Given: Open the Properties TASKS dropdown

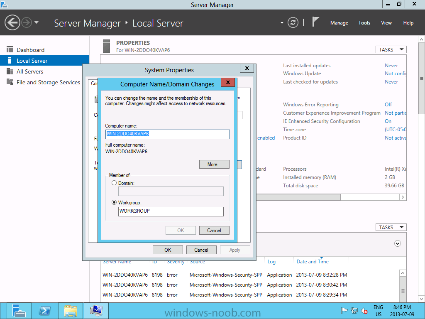Looking at the screenshot, I should coord(391,50).
